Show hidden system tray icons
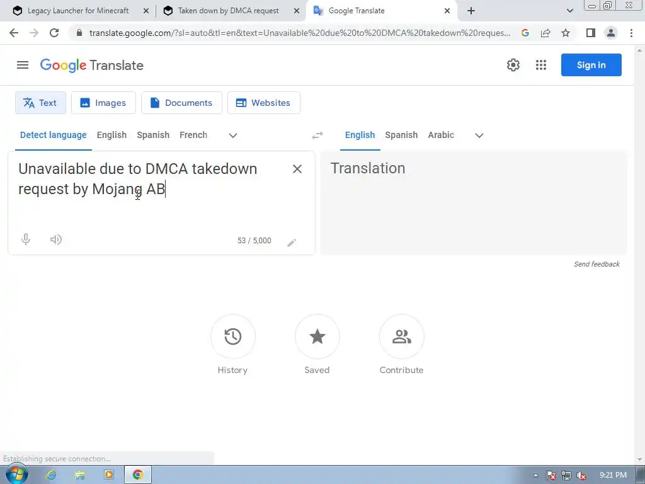This screenshot has height=484, width=645. (535, 475)
